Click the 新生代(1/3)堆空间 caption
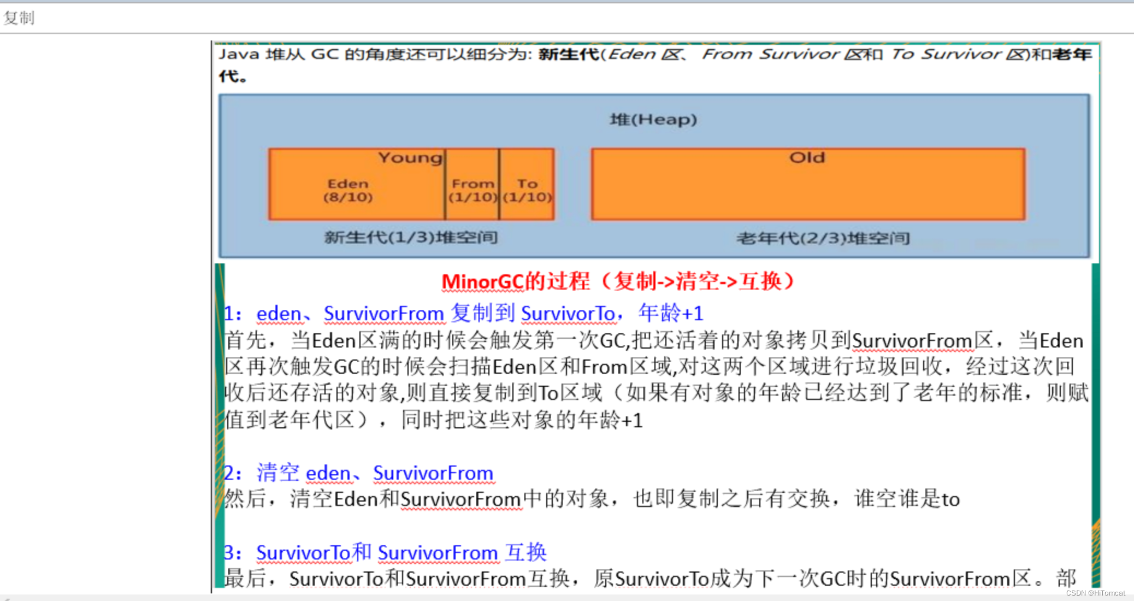 pyautogui.click(x=411, y=237)
